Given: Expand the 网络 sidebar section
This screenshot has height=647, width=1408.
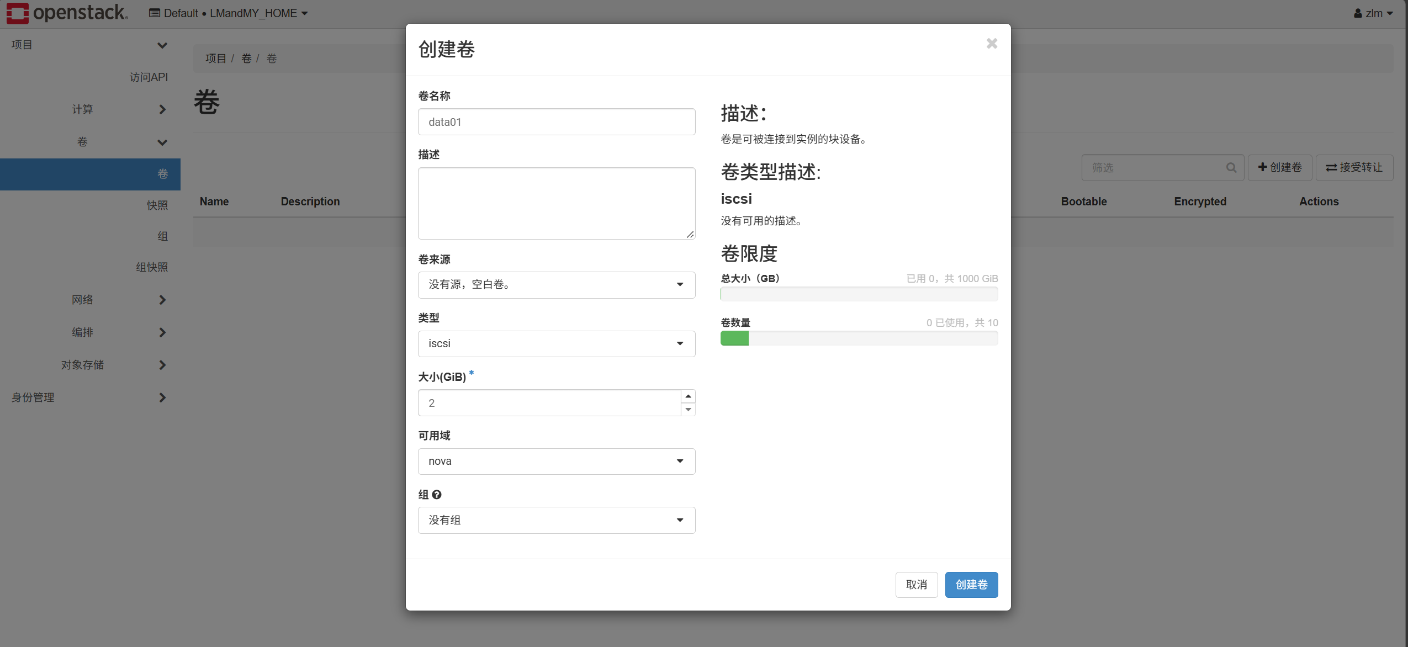Looking at the screenshot, I should click(90, 300).
